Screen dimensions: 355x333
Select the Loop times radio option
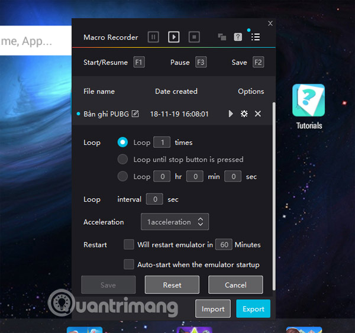click(122, 142)
